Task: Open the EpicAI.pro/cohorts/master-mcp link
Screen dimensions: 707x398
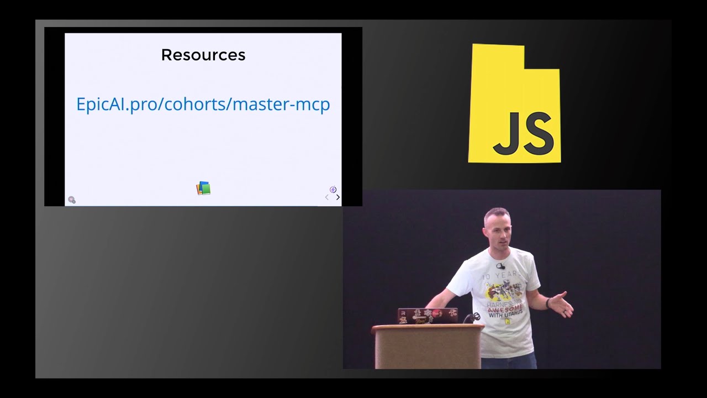Action: pyautogui.click(x=203, y=104)
